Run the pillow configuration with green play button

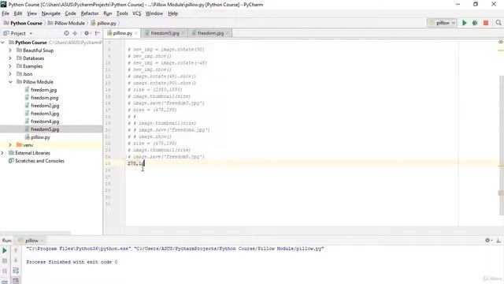click(464, 23)
